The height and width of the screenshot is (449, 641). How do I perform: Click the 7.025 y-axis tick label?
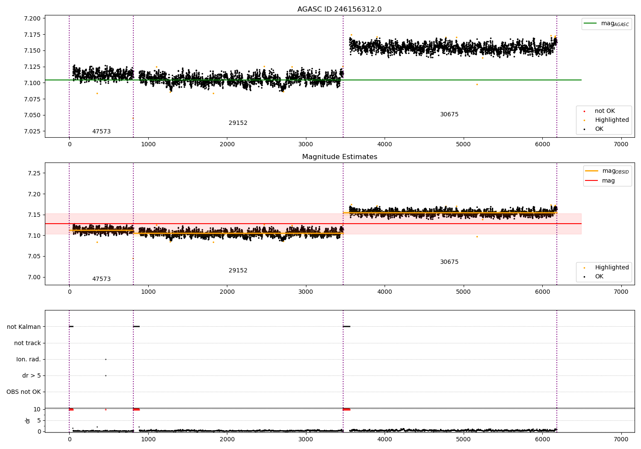32,131
